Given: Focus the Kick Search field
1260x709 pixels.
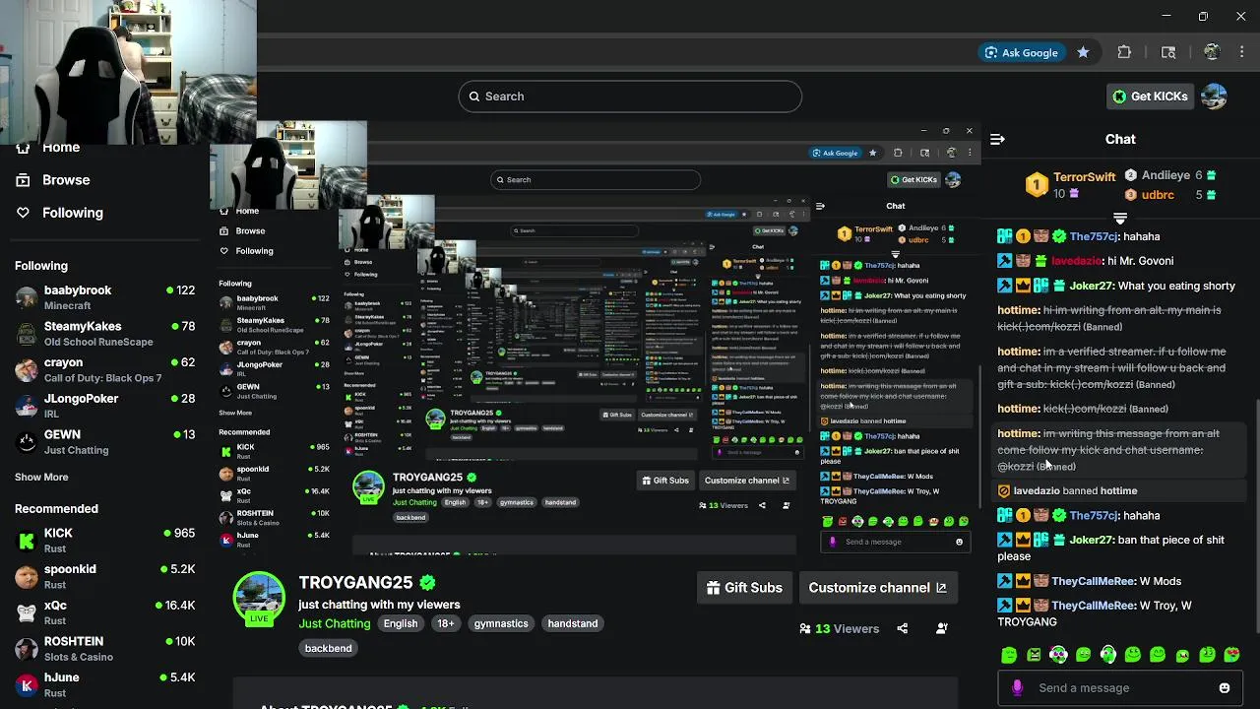Looking at the screenshot, I should tap(630, 97).
